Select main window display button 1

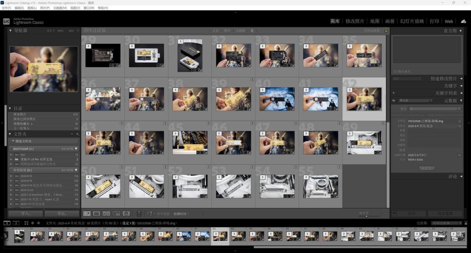click(x=7, y=223)
